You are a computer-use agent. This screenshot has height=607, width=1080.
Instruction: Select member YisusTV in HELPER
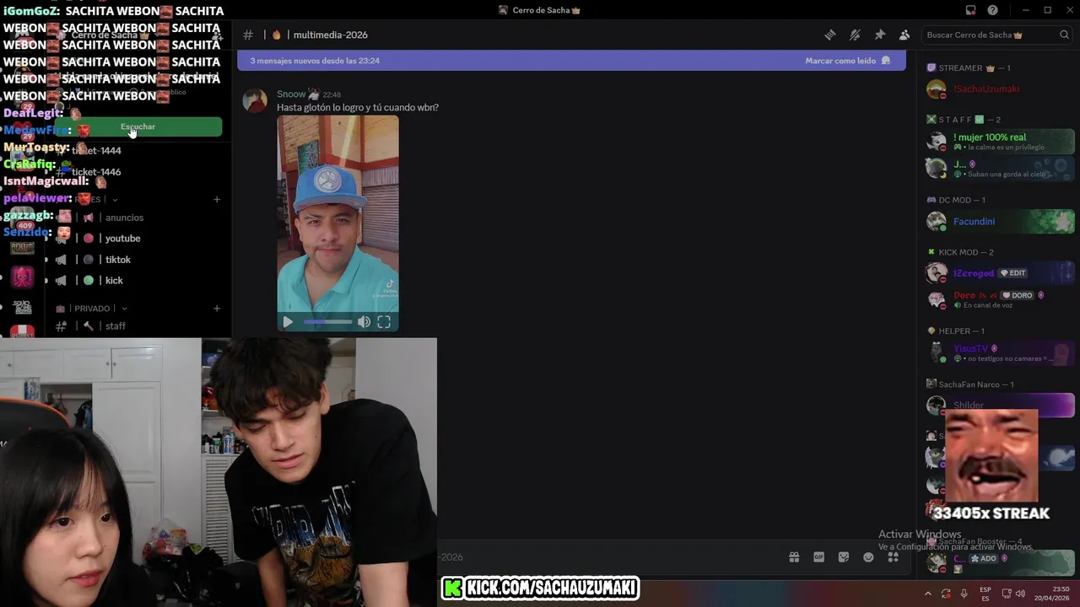coord(1000,352)
